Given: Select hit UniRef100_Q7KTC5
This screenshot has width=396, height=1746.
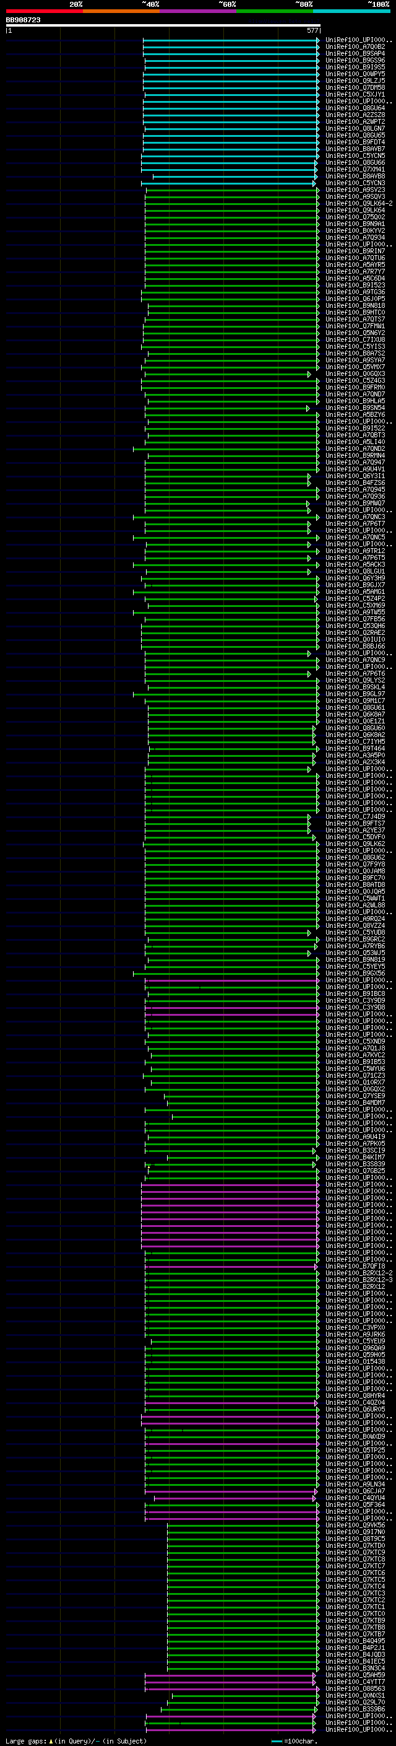Looking at the screenshot, I should coord(355,1579).
